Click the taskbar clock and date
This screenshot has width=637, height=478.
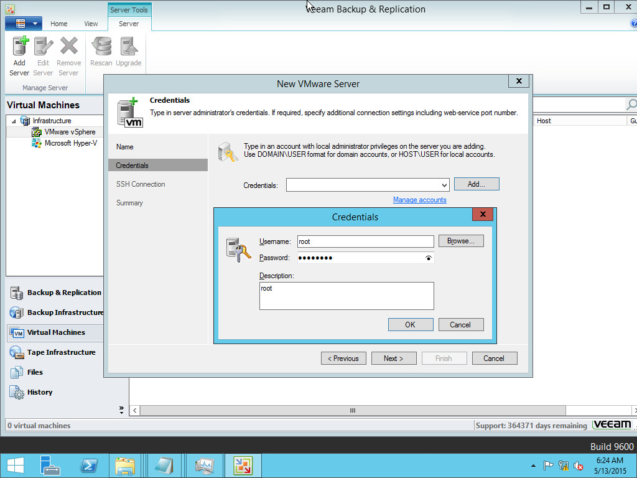610,466
